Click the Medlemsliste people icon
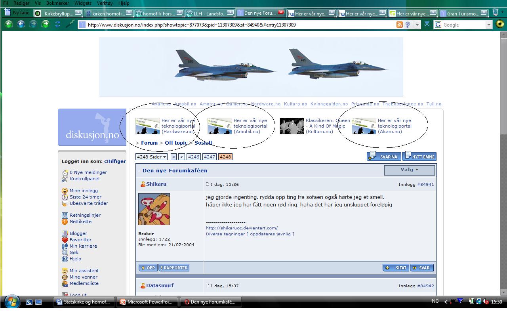The height and width of the screenshot is (317, 507). [65, 283]
